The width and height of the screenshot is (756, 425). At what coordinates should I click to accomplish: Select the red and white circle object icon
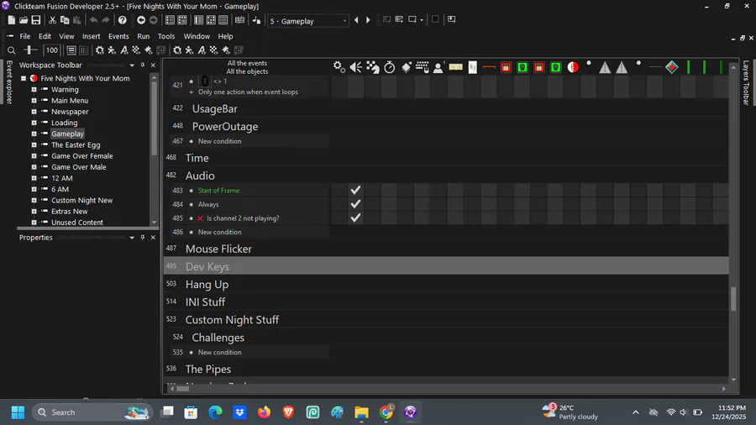tap(573, 67)
